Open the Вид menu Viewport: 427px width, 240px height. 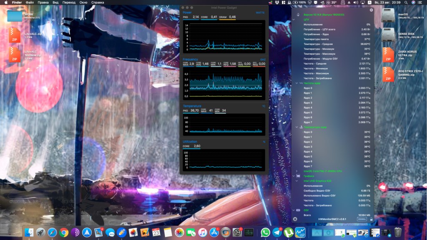55,2
